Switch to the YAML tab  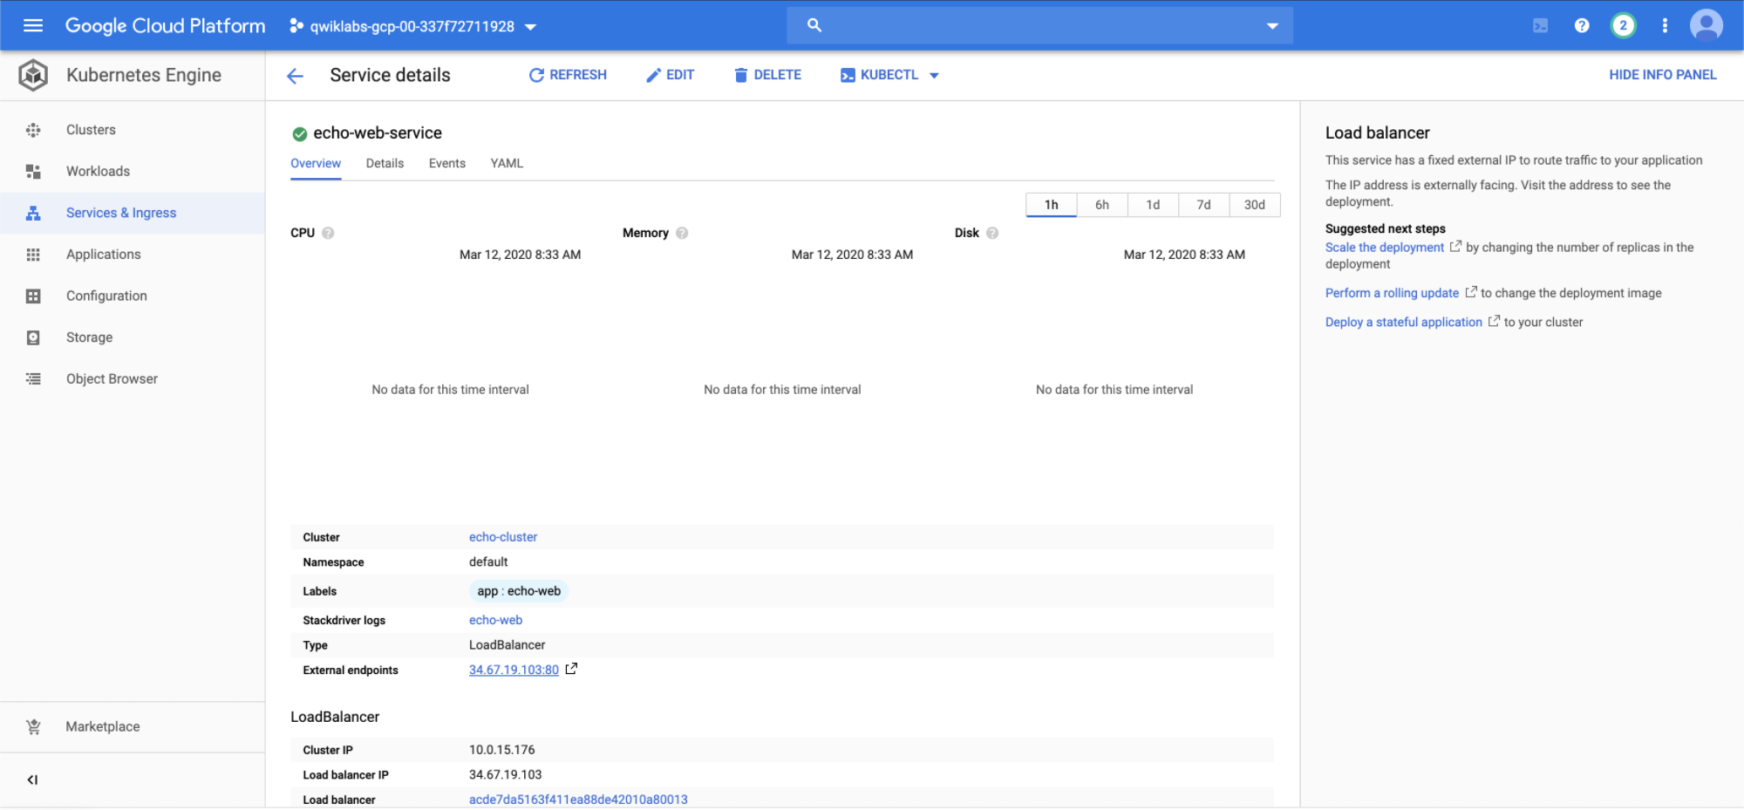point(507,163)
